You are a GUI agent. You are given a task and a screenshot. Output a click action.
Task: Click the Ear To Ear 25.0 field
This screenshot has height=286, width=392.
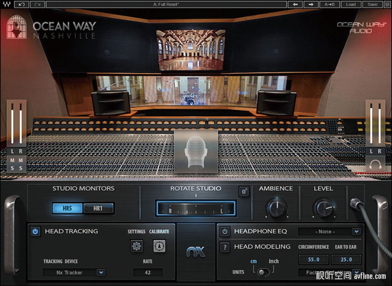[x=346, y=260]
